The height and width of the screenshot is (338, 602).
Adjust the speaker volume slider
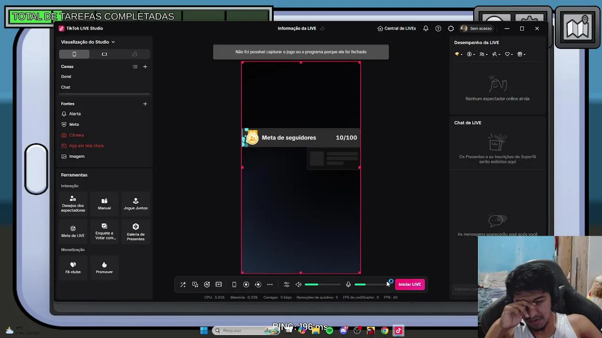point(323,284)
